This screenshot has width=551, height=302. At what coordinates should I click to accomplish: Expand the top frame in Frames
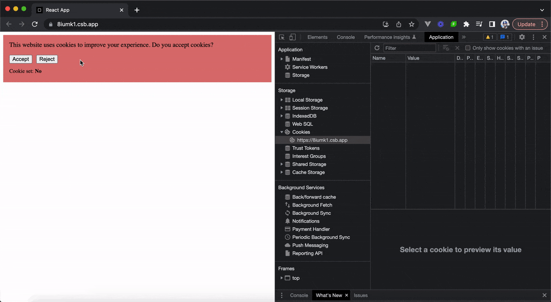pos(282,278)
